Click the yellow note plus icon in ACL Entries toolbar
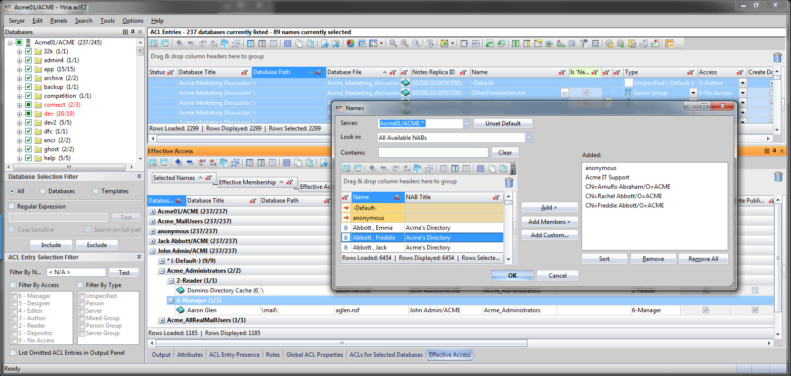The width and height of the screenshot is (791, 376). click(444, 43)
